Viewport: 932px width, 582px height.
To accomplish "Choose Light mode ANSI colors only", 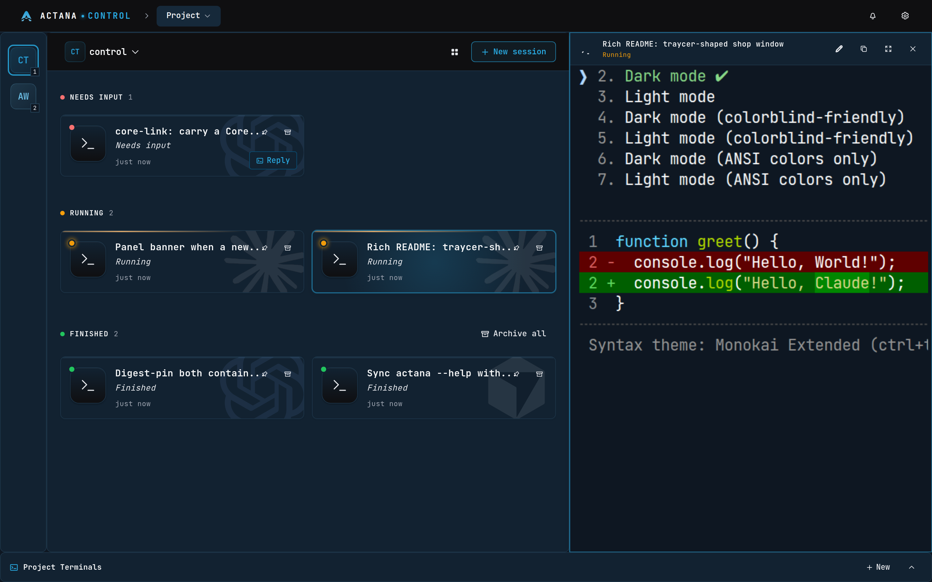I will pyautogui.click(x=742, y=179).
